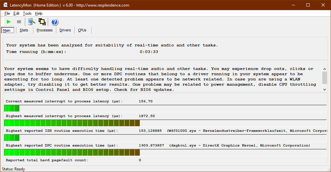331x172 pixels.
Task: Click scroll up arrow of report text
Action: (x=324, y=69)
